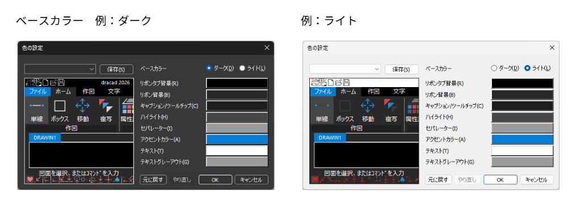Screen dimensions: 576x207
Task: Click ホーム tab in light preview
Action: coord(348,92)
